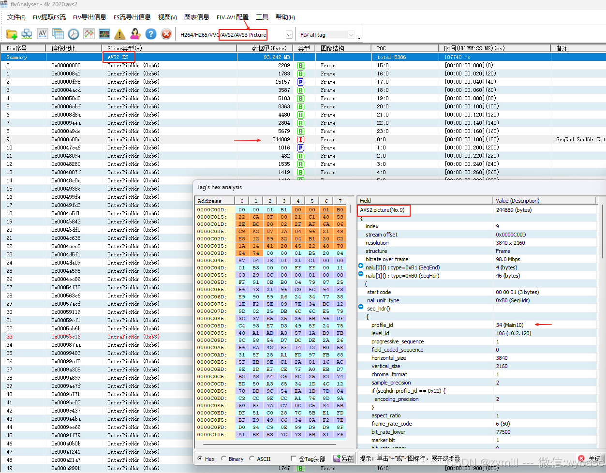The width and height of the screenshot is (606, 473).
Task: Click the network stream toolbar icon
Action: 27,34
